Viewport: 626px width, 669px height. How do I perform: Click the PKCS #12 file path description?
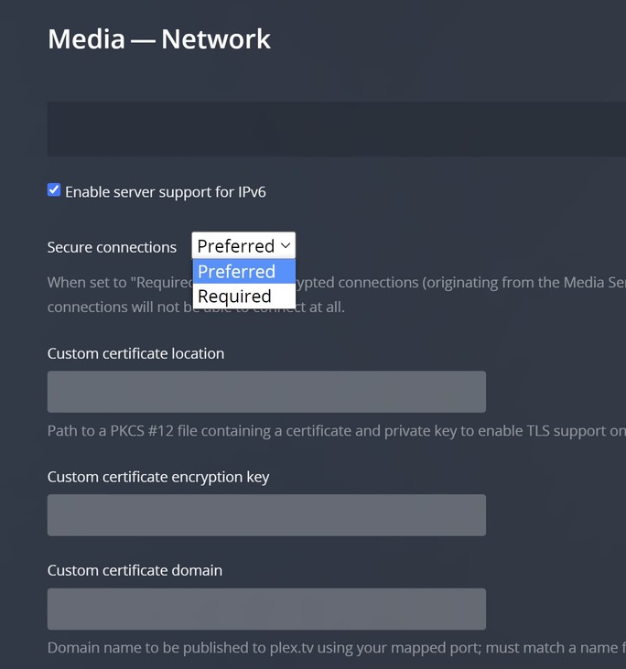tap(337, 430)
